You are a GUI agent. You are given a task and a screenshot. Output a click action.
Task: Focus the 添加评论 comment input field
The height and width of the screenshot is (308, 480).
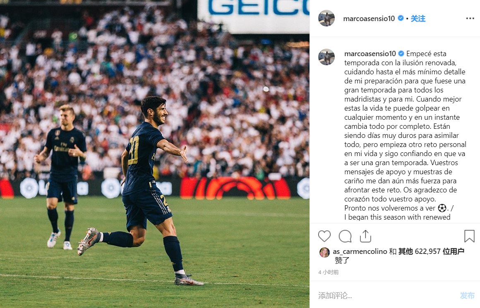pyautogui.click(x=386, y=295)
